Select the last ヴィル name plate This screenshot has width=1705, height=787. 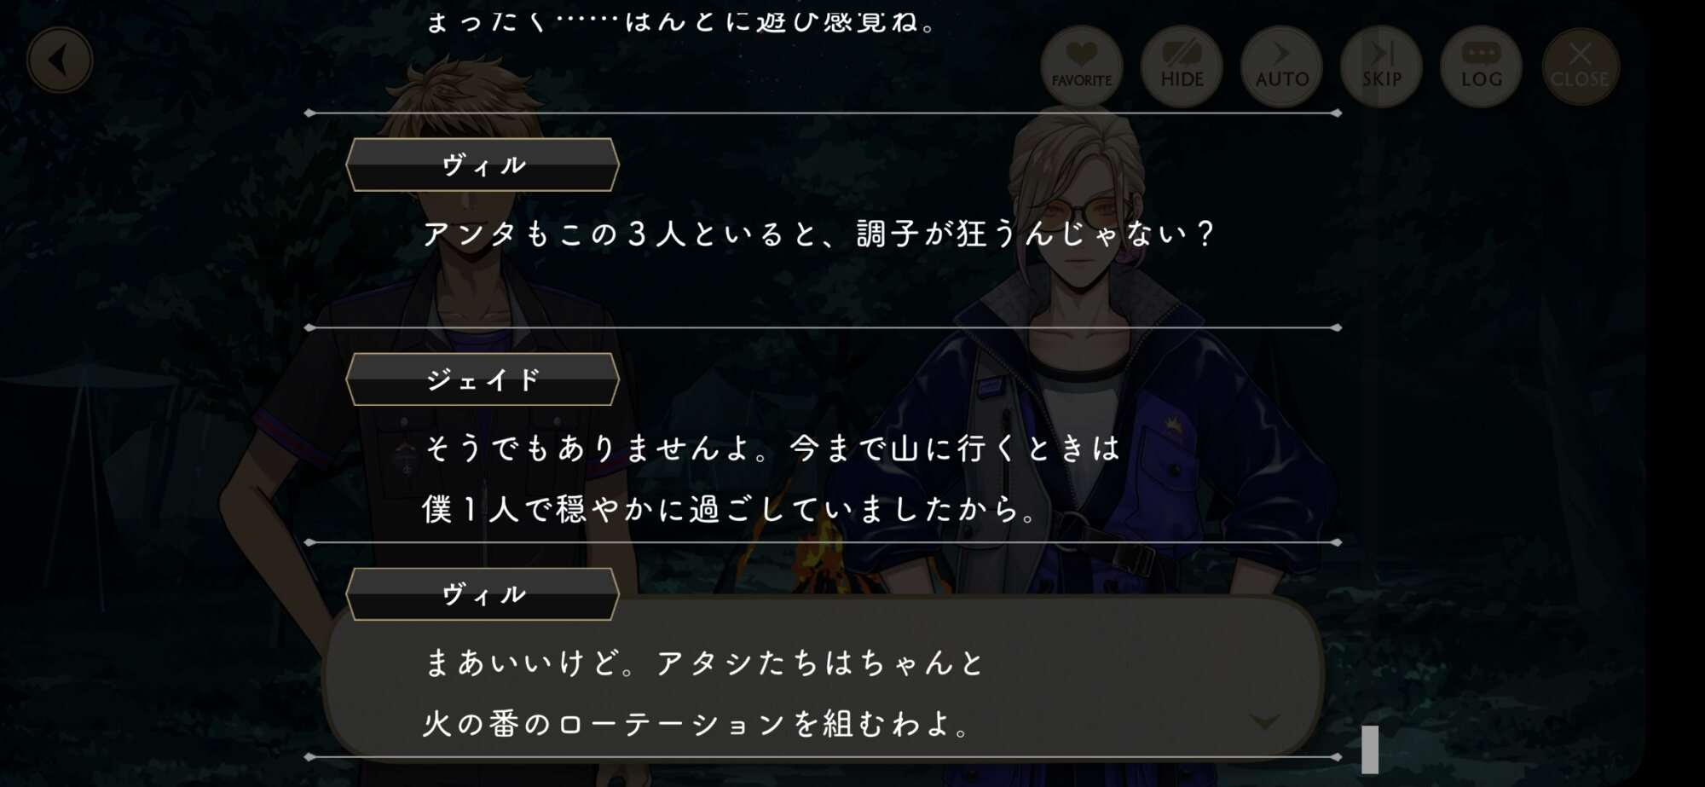483,594
